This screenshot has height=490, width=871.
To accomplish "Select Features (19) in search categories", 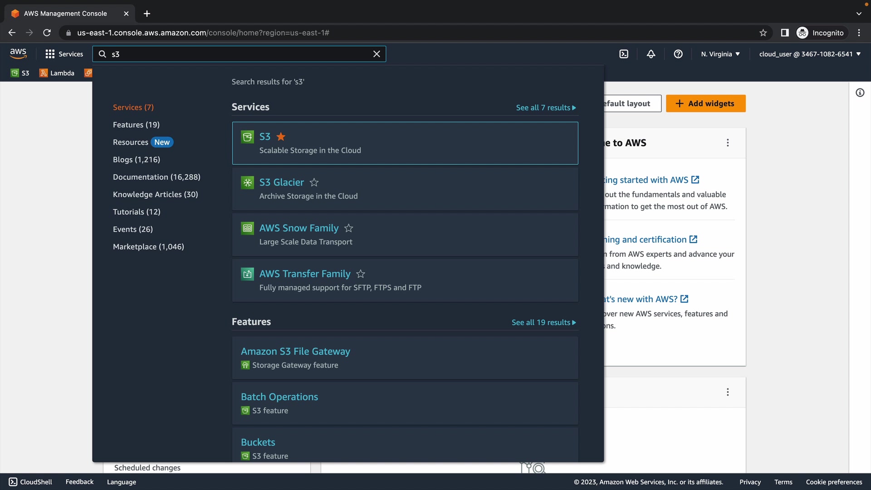I will pos(136,125).
